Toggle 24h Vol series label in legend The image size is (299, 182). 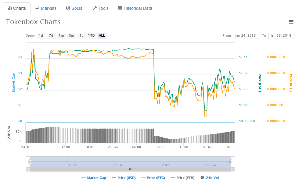[212, 178]
